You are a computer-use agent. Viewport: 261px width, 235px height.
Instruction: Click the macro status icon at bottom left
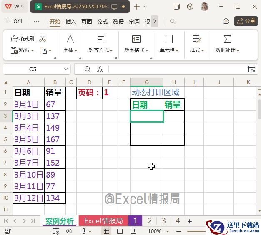pos(8,231)
